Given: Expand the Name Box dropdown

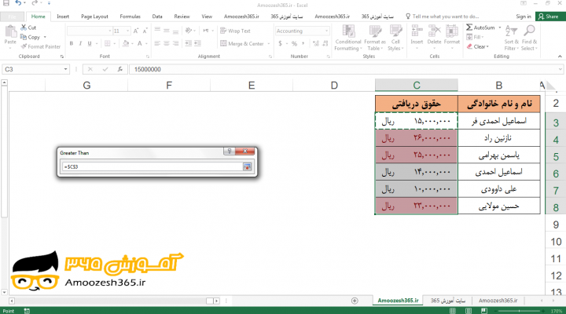Looking at the screenshot, I should coord(65,69).
